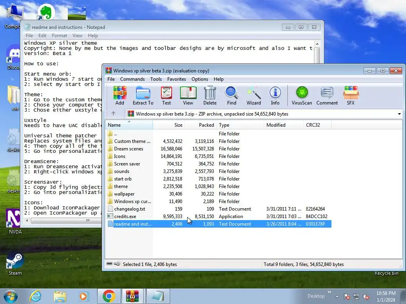
Task: Sort by the Modified column header
Action: pos(283,125)
